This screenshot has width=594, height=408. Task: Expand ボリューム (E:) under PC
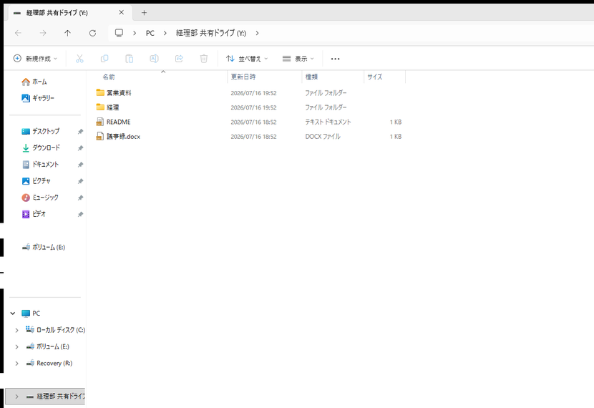click(16, 346)
